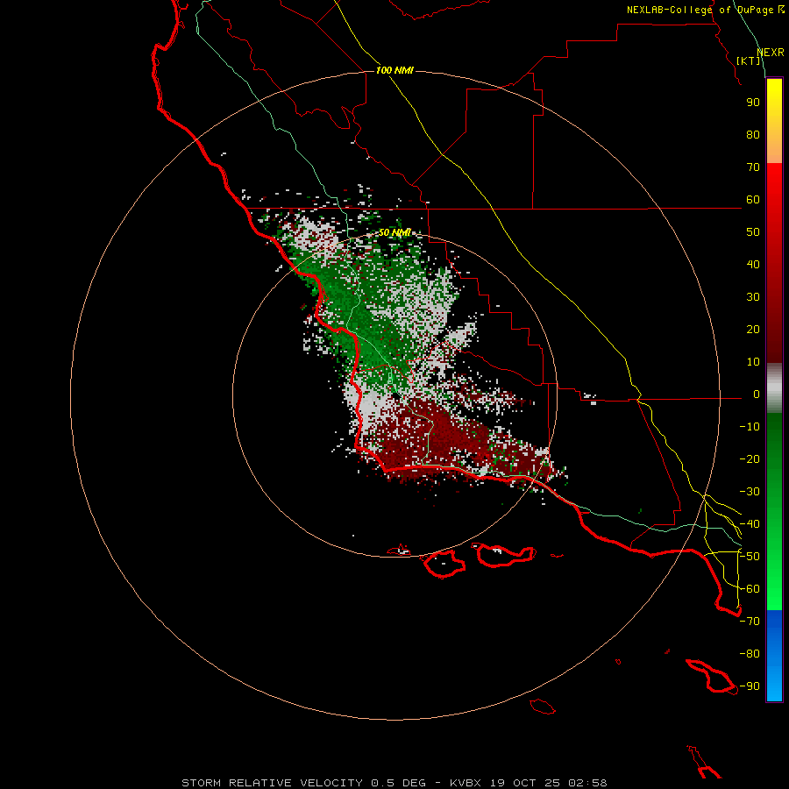
Task: Click the '19 OCT 25 02:58' timestamp
Action: pyautogui.click(x=547, y=783)
